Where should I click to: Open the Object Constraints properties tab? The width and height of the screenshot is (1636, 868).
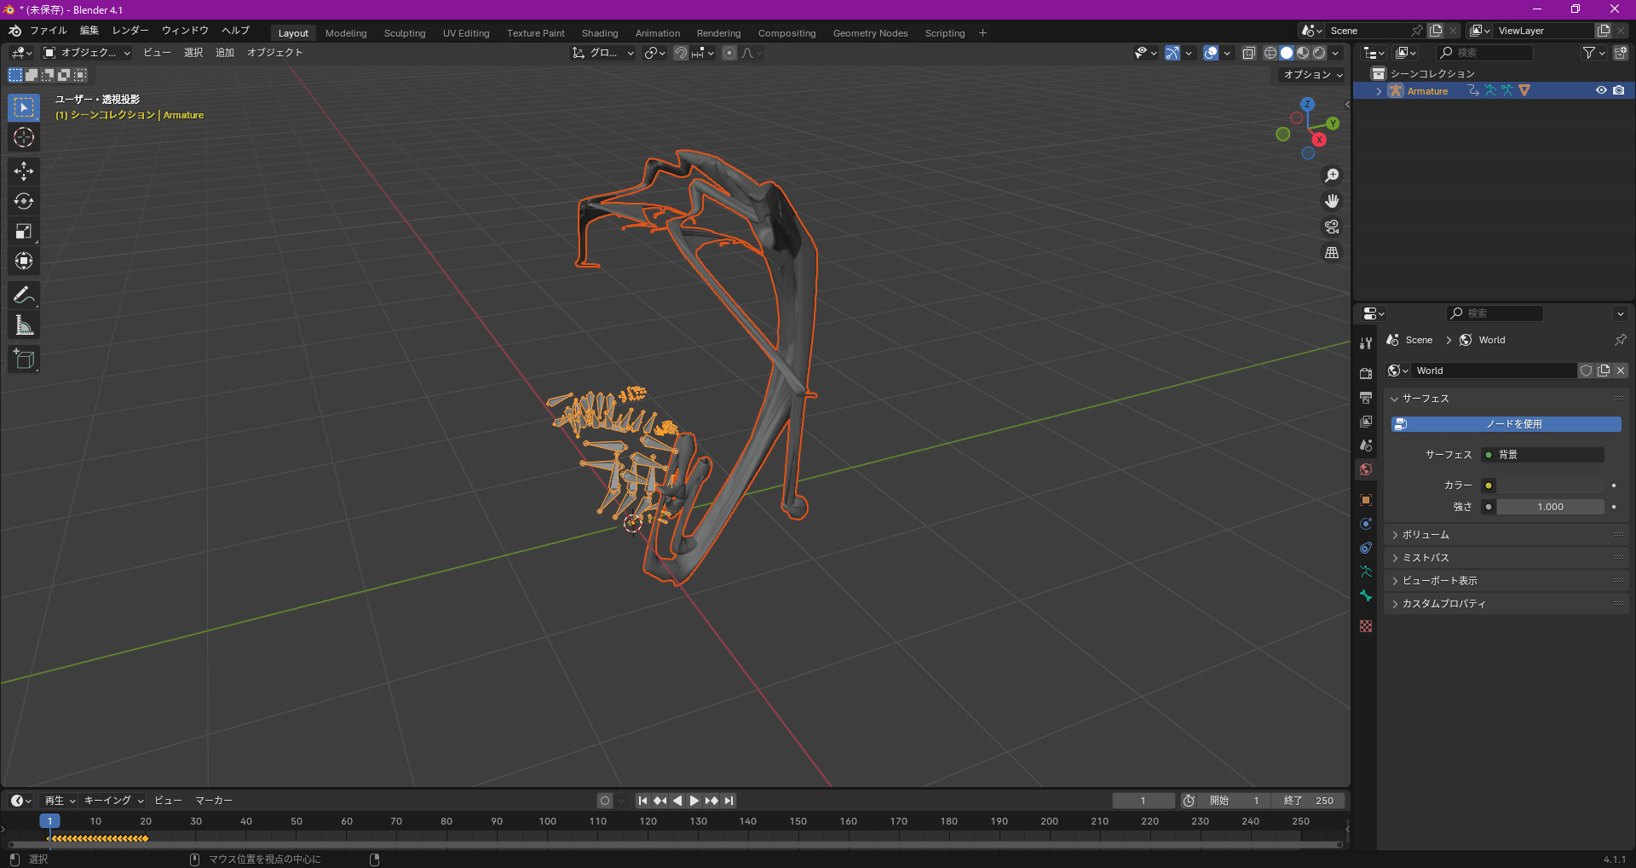pos(1366,548)
